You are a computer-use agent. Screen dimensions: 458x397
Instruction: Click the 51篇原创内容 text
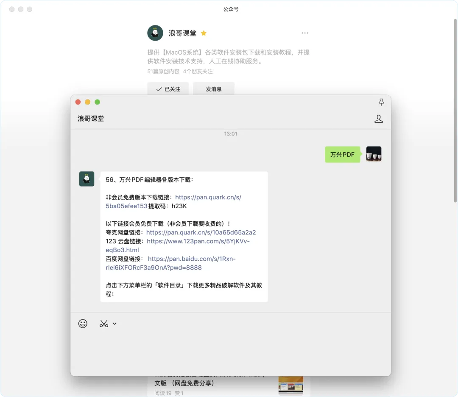pyautogui.click(x=163, y=72)
